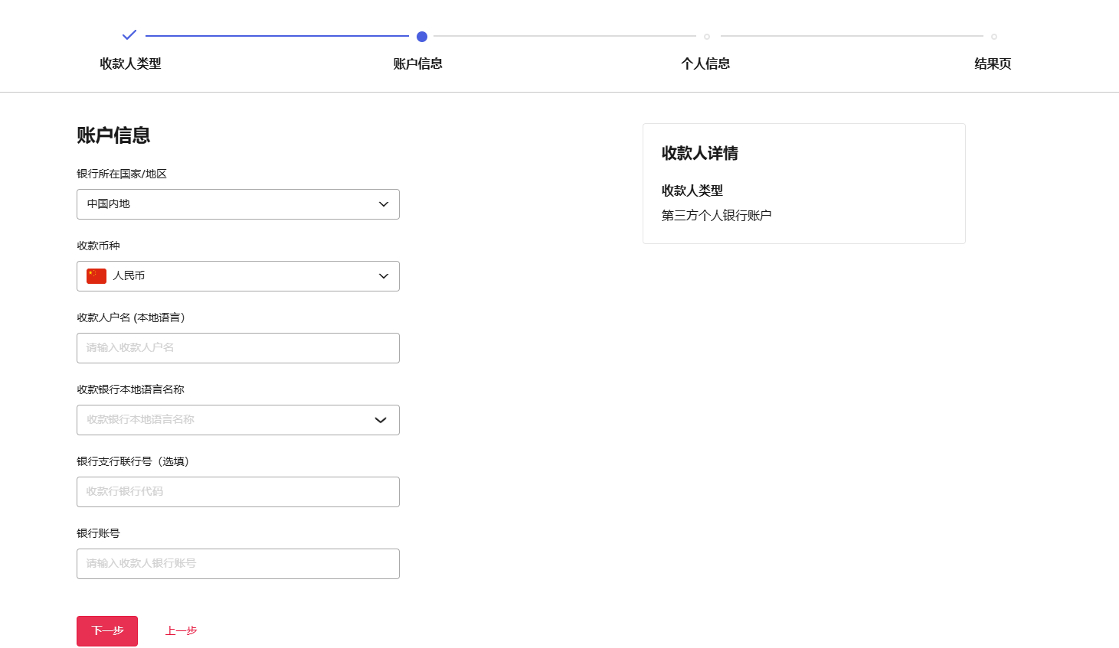Click the 银行账号 input field
The image size is (1119, 648).
(237, 564)
